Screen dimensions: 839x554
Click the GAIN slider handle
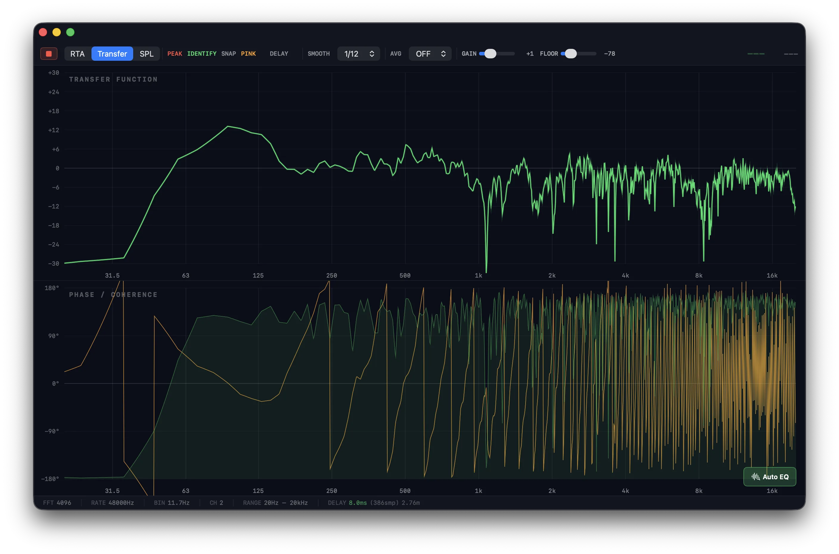click(x=490, y=54)
